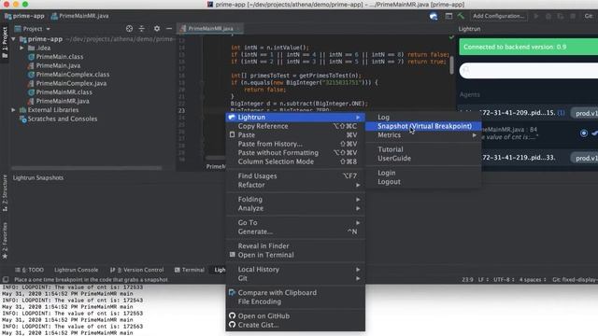Click locate-in-project target icon
The height and width of the screenshot is (336, 598).
[129, 29]
